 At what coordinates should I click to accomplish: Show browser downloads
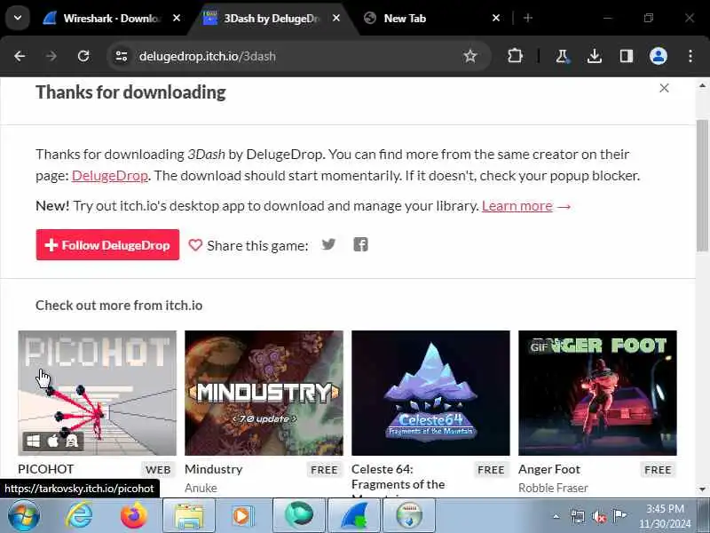[594, 56]
